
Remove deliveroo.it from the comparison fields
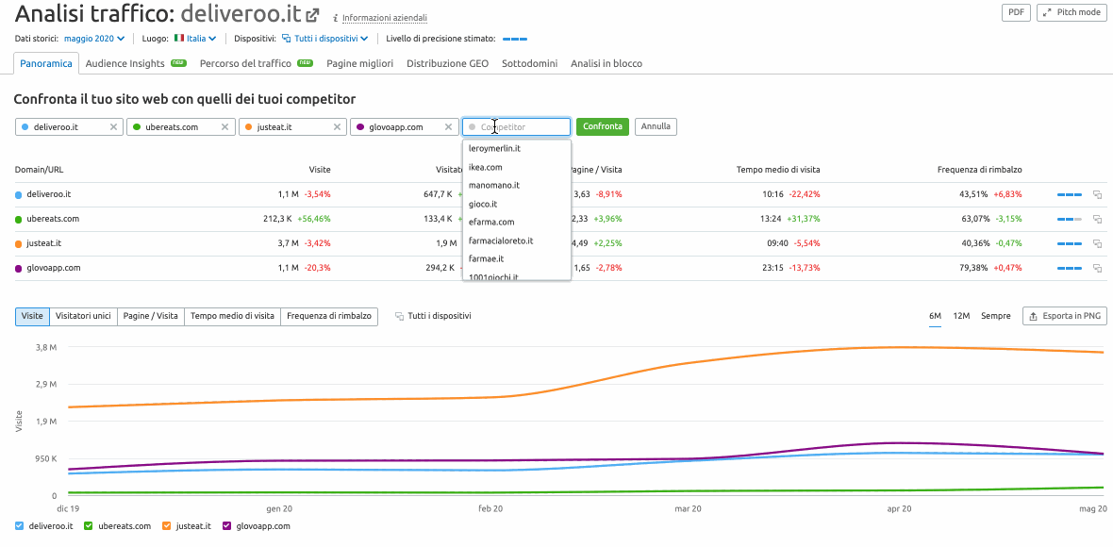(x=113, y=127)
